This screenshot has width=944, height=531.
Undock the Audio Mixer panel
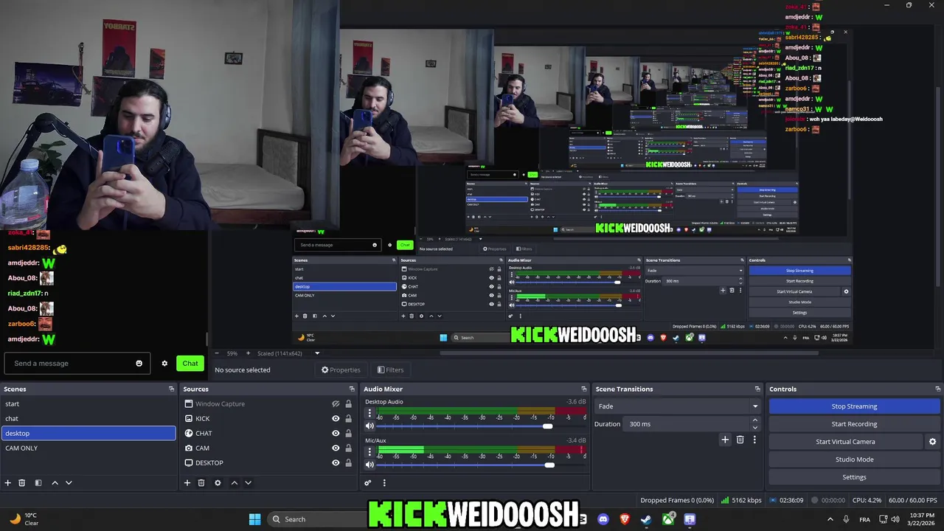pos(584,389)
